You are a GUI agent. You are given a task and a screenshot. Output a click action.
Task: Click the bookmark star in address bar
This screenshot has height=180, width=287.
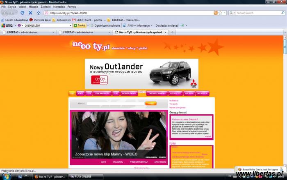[x=220, y=13]
